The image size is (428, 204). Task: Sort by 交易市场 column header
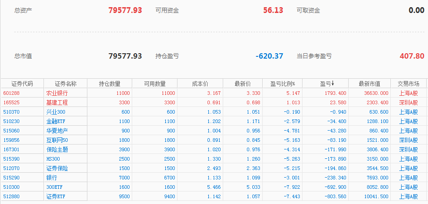tap(408, 84)
